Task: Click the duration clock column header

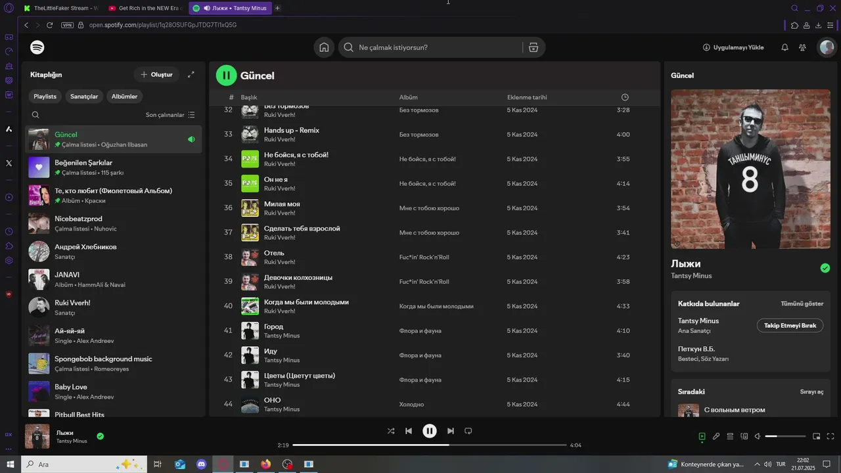Action: pos(625,97)
